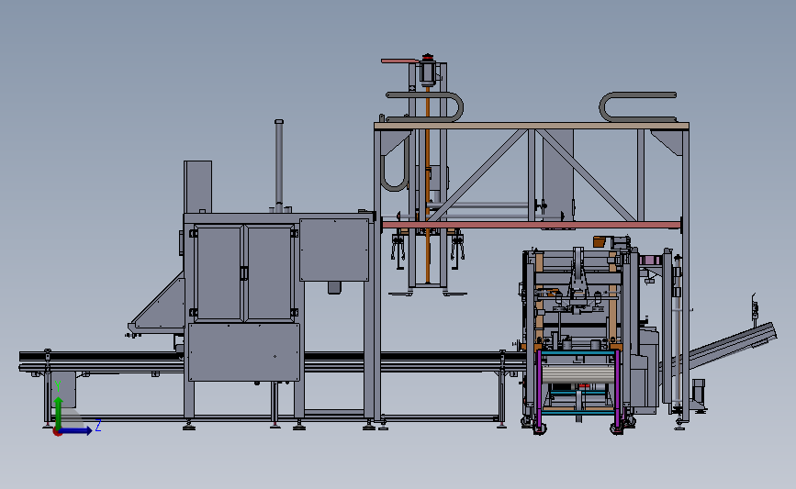
Task: Select the tall rectangular box on cabinet top
Action: (198, 186)
